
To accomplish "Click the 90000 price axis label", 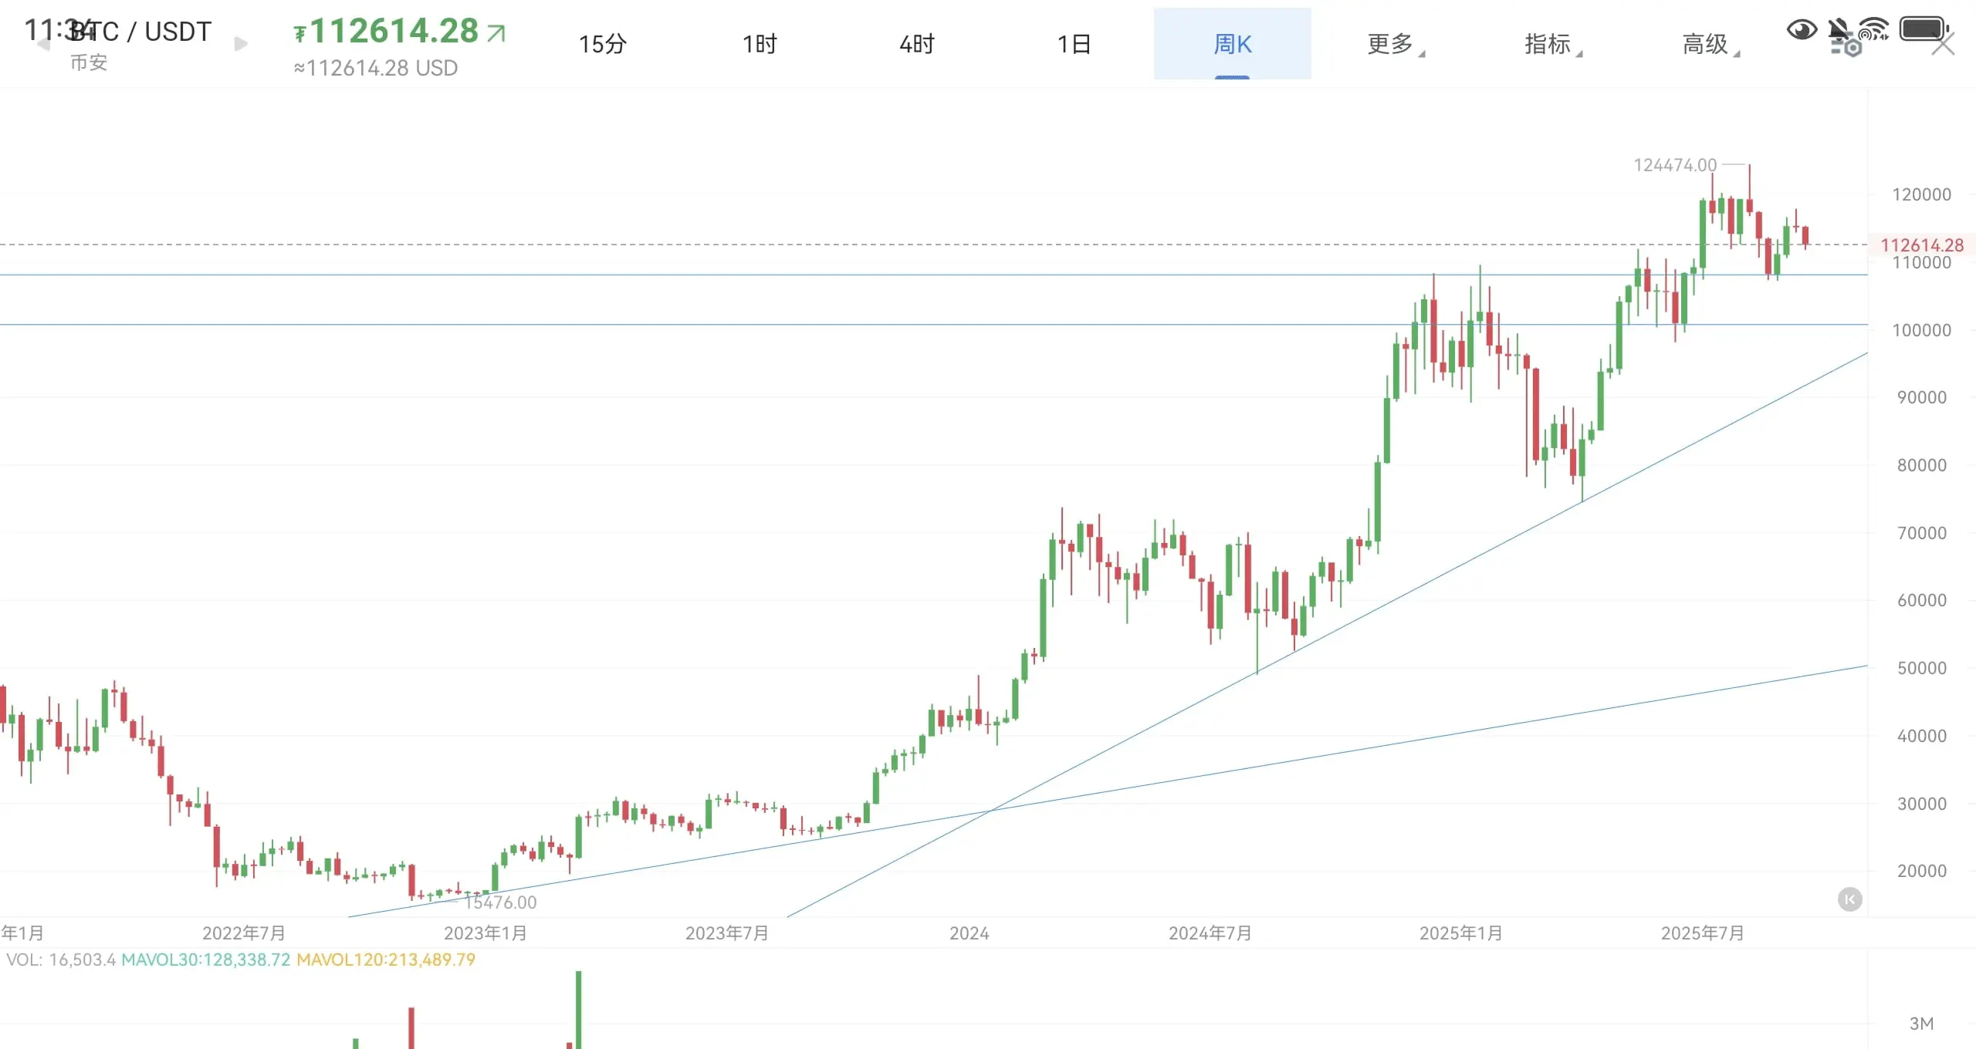I will point(1921,397).
